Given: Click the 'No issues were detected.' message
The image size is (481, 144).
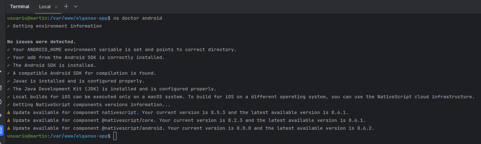Looking at the screenshot, I should (x=42, y=42).
